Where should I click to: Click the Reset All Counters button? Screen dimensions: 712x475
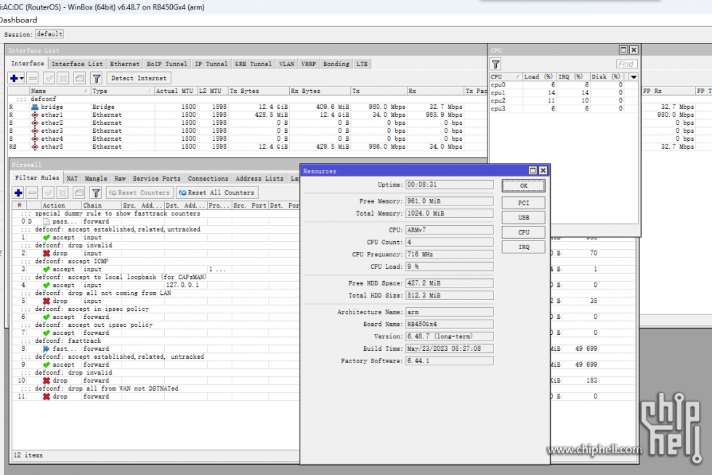217,192
